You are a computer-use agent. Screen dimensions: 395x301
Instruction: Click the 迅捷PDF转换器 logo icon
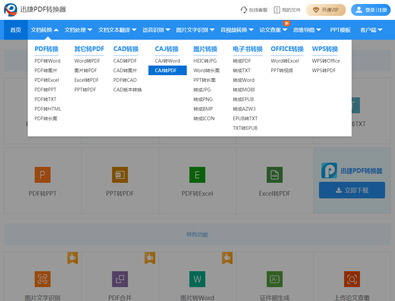coord(11,10)
